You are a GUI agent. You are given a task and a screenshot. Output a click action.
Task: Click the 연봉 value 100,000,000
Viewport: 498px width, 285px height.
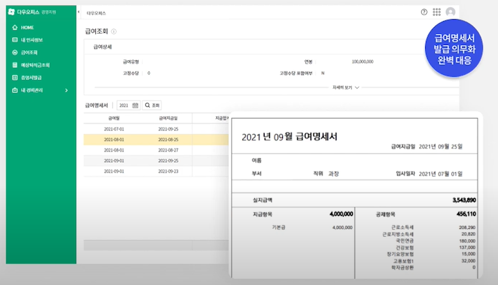(x=363, y=61)
